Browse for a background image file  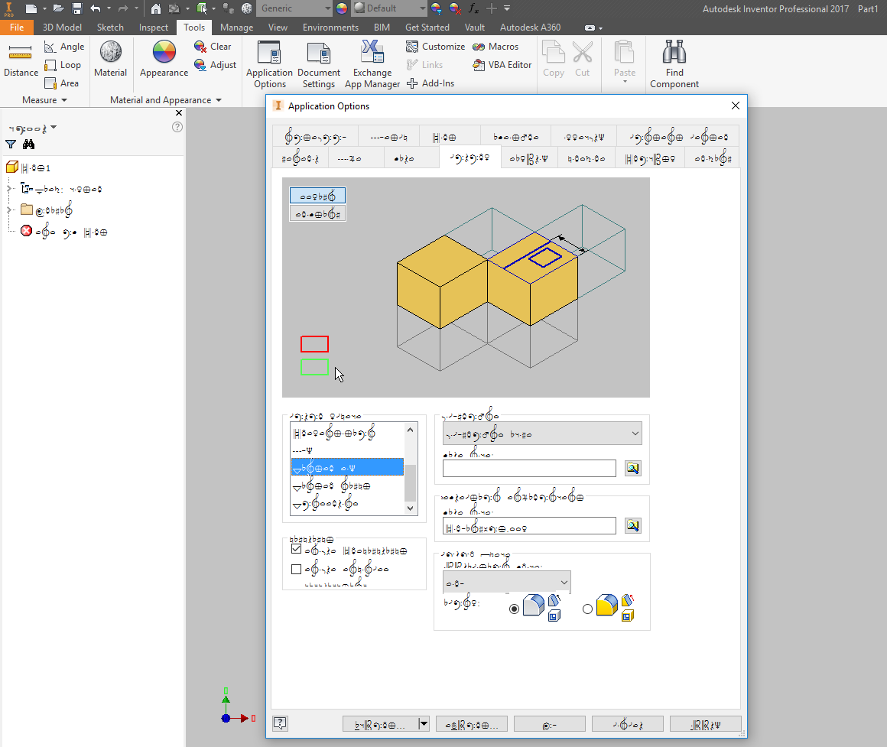pyautogui.click(x=632, y=468)
